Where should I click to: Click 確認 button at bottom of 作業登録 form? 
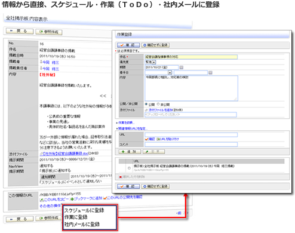click(128, 186)
